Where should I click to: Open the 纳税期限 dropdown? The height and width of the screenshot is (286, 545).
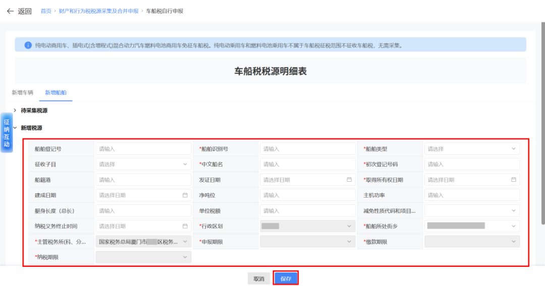coord(143,257)
